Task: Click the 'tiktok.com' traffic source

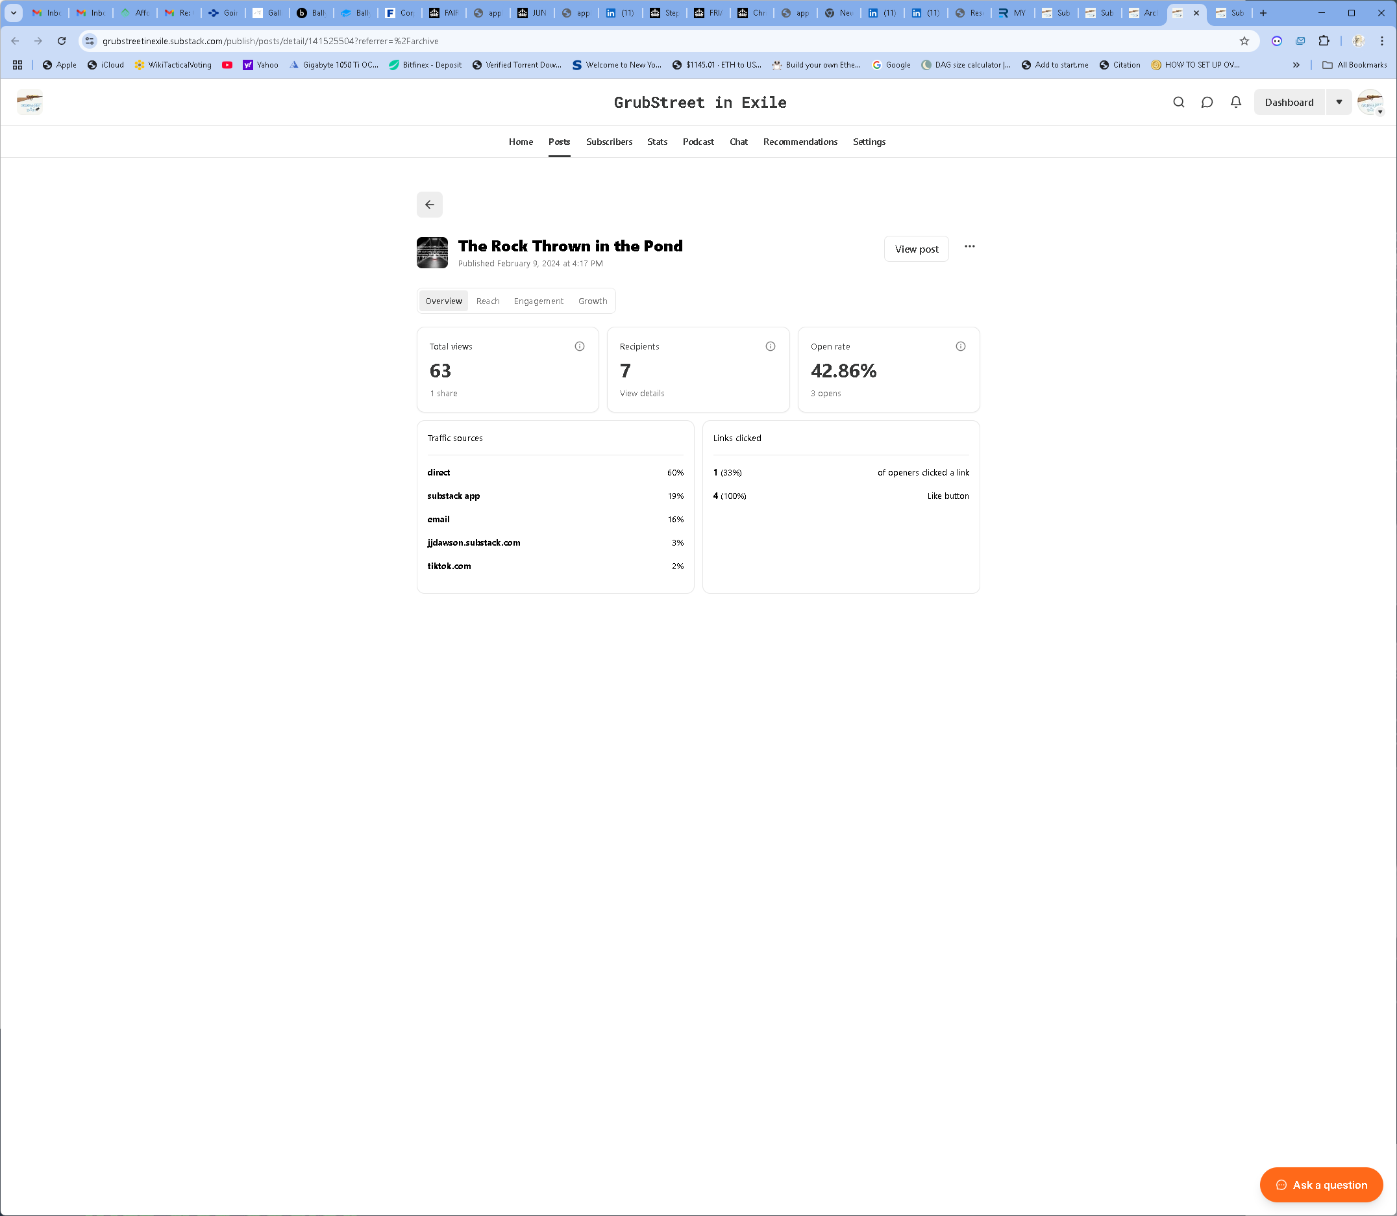Action: [556, 565]
